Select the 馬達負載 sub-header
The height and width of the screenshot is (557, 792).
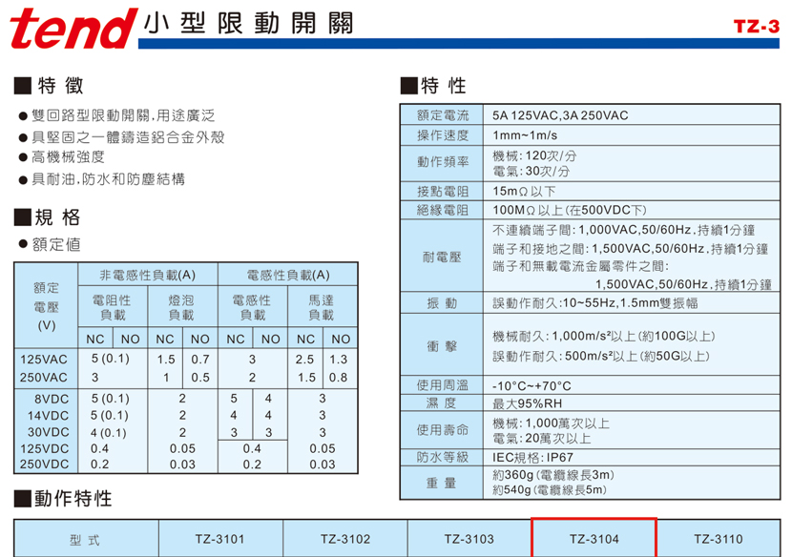322,307
